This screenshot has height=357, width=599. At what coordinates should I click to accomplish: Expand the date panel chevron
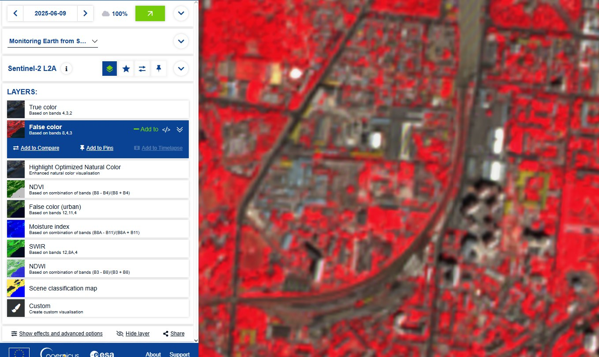click(x=181, y=13)
